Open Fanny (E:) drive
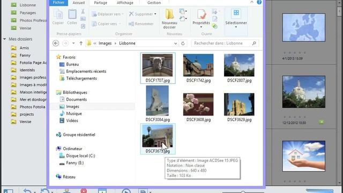This screenshot has height=193, width=343. (x=71, y=163)
